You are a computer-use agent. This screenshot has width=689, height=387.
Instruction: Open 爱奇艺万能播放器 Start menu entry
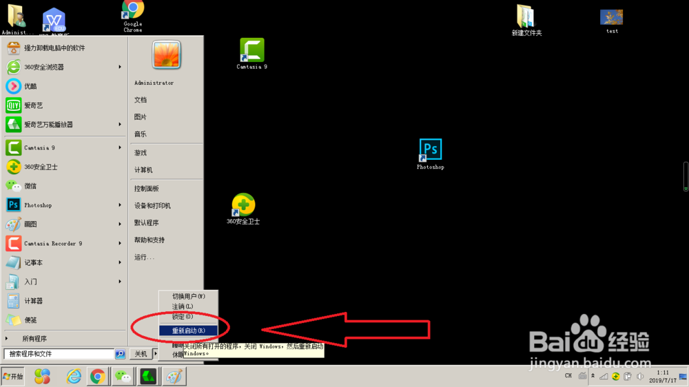(x=65, y=125)
